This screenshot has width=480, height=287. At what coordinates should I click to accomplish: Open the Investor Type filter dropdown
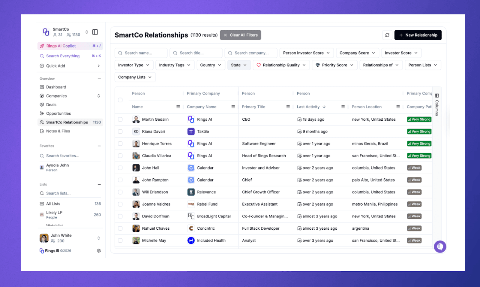(134, 65)
